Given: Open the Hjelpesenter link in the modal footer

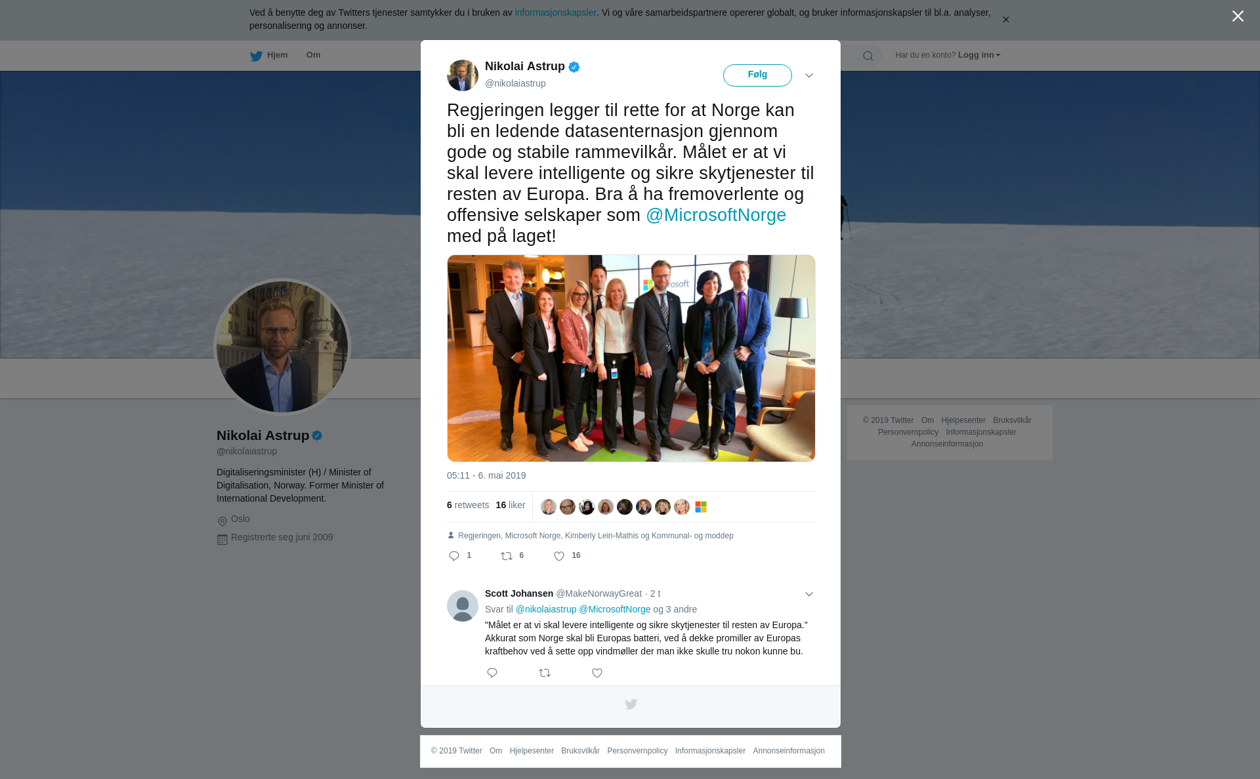Looking at the screenshot, I should 532,751.
